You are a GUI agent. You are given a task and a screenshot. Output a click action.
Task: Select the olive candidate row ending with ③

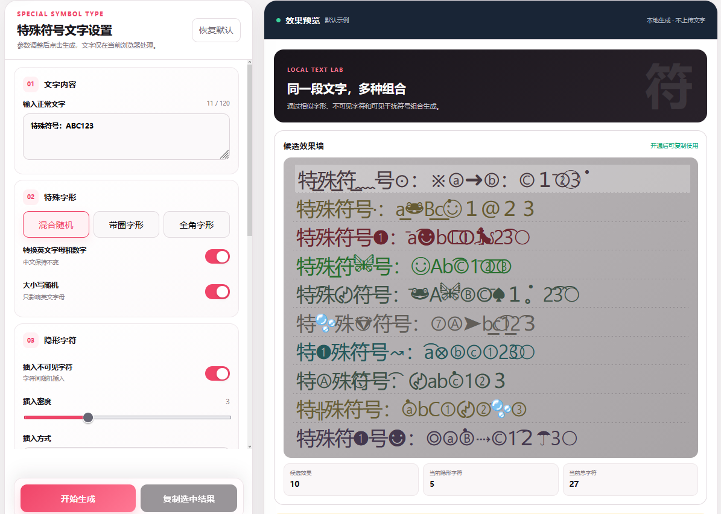[x=492, y=409]
